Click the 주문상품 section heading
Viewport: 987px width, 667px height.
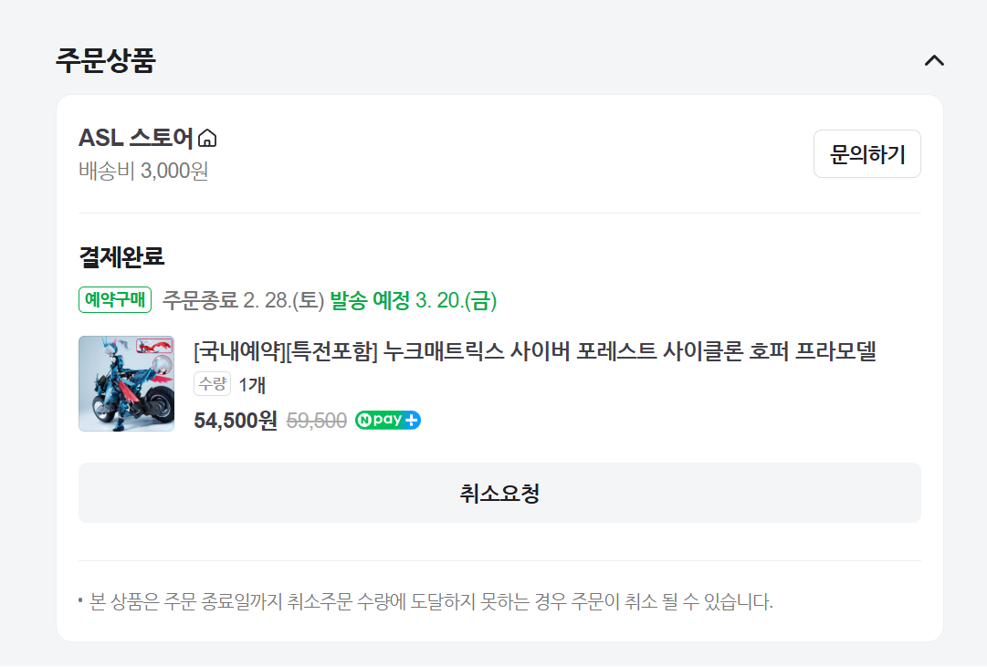106,60
